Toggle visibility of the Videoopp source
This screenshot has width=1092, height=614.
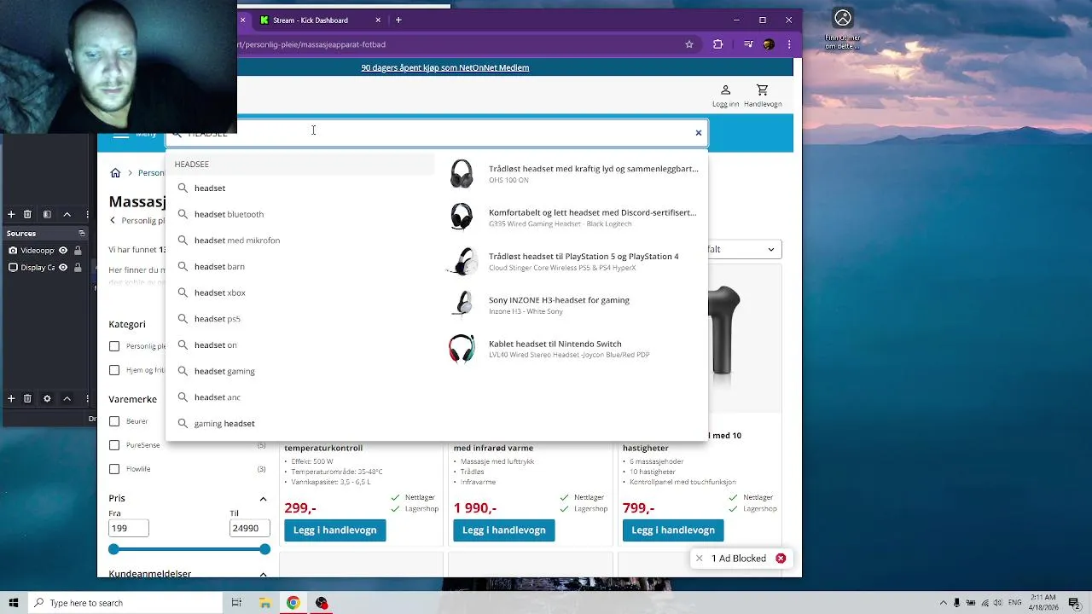click(x=63, y=251)
